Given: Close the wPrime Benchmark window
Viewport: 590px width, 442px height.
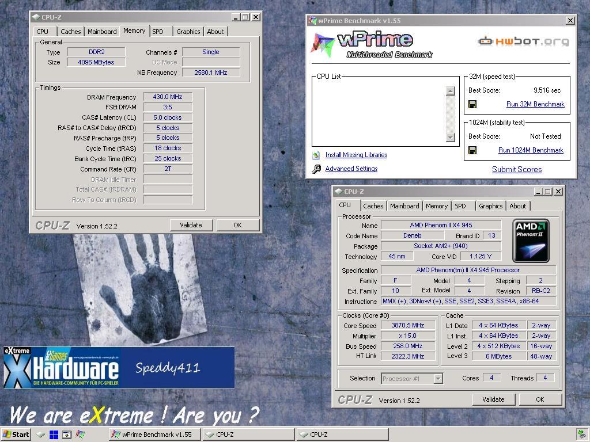Looking at the screenshot, I should point(571,21).
